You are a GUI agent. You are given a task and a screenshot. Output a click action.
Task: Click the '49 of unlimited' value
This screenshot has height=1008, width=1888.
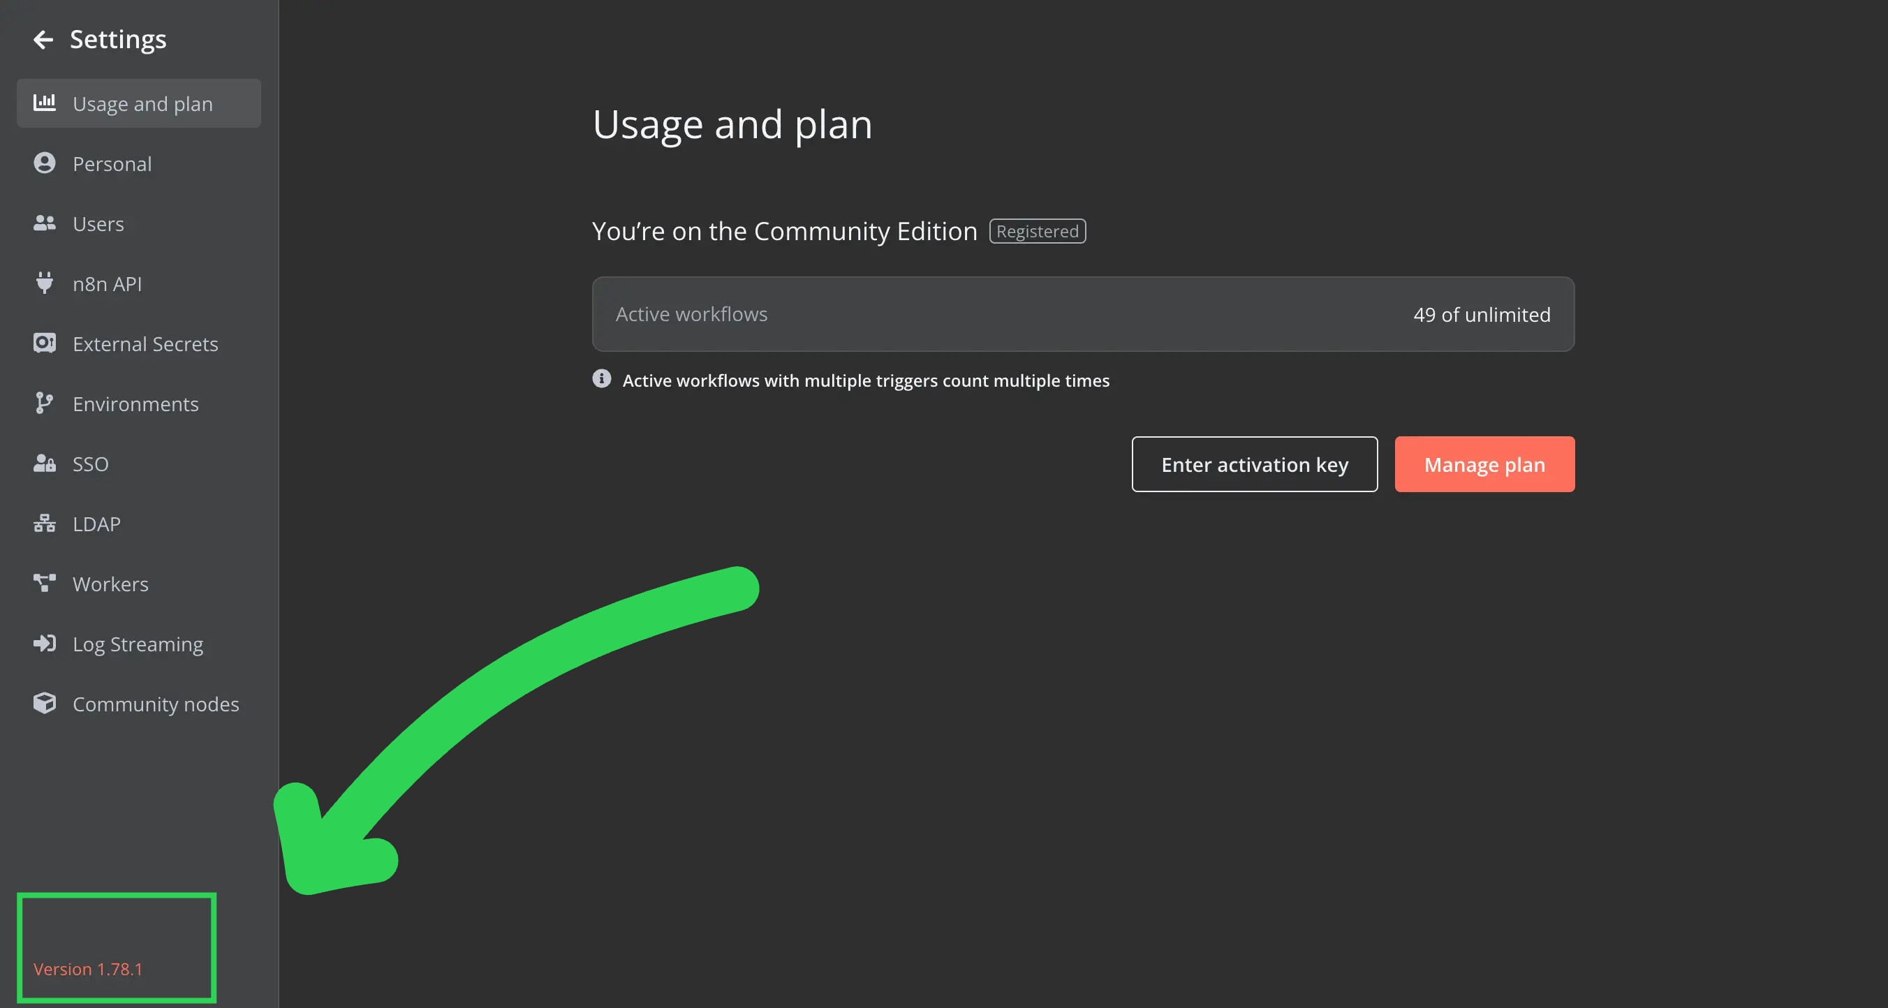1481,314
